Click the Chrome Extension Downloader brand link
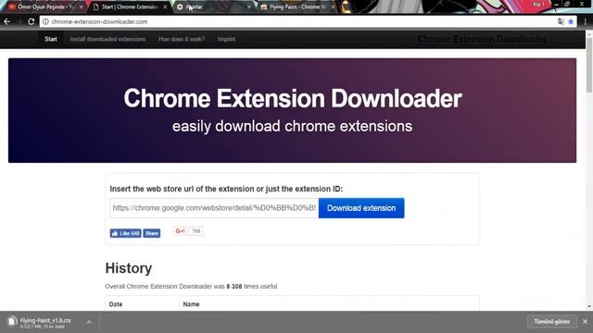 tap(482, 39)
